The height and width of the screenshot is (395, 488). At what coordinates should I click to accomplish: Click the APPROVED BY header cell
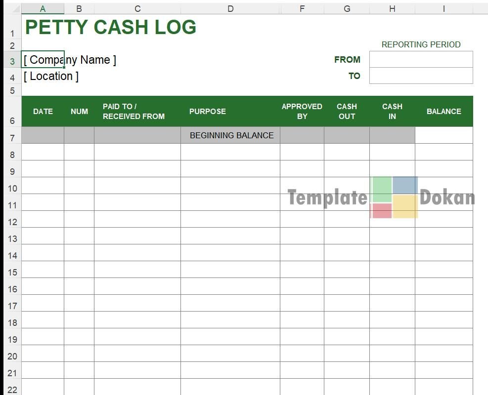[302, 112]
